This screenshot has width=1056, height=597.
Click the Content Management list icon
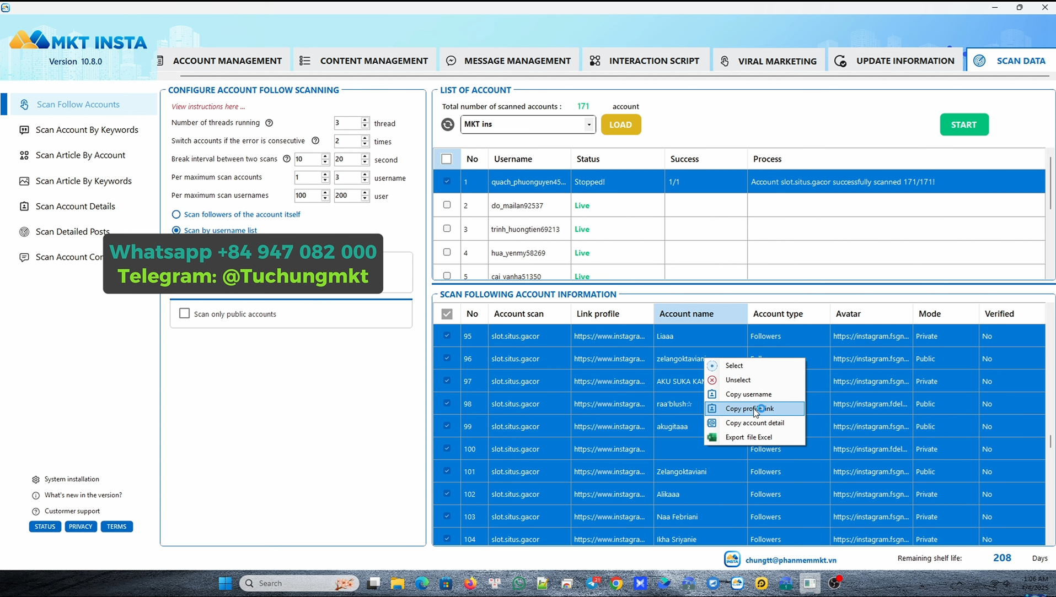305,61
